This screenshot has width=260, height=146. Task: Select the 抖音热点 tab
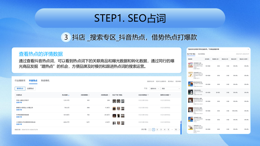(x=33, y=81)
